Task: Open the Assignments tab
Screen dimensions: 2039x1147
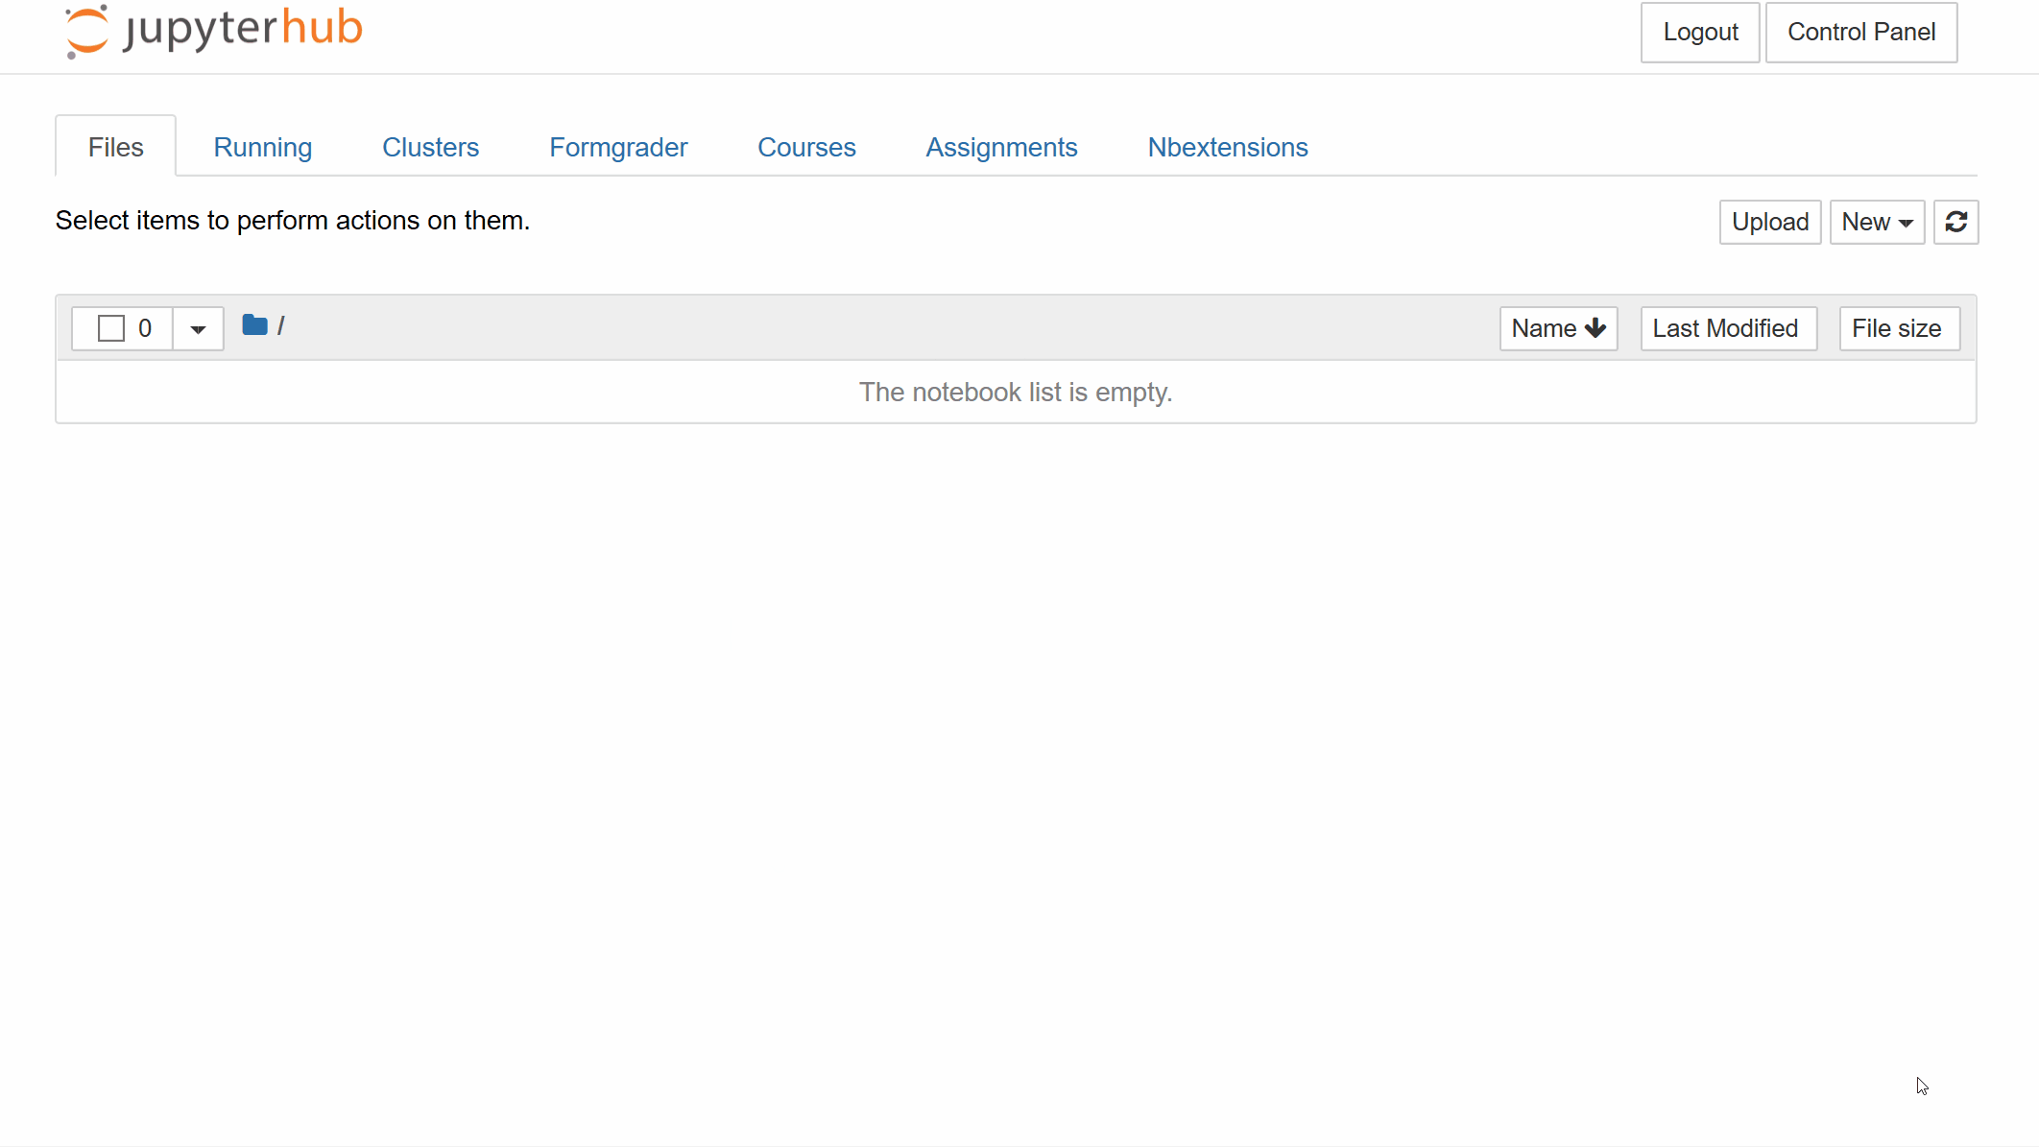Action: coord(1001,147)
